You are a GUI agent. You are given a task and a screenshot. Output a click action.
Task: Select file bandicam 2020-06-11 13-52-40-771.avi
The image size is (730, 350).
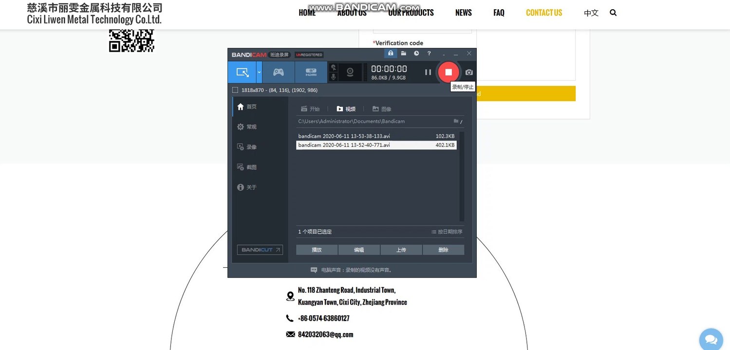[376, 145]
